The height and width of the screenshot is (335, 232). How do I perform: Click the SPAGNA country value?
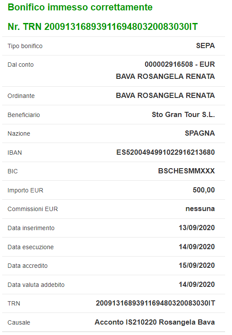(200, 133)
